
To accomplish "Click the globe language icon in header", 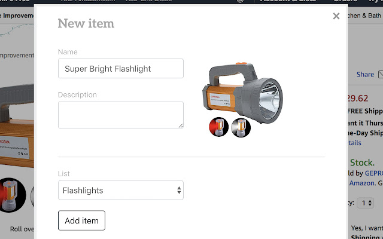I will tap(241, 1).
